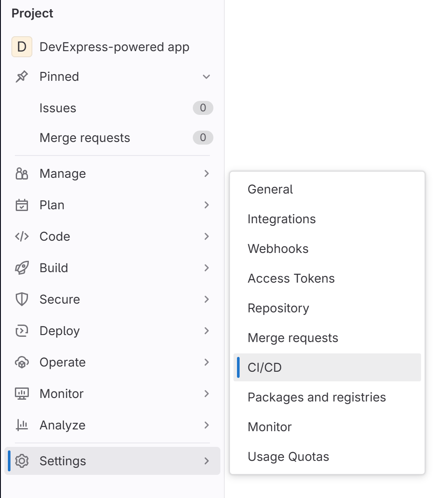The height and width of the screenshot is (498, 446).
Task: Click the Secure shield icon
Action: coord(21,300)
